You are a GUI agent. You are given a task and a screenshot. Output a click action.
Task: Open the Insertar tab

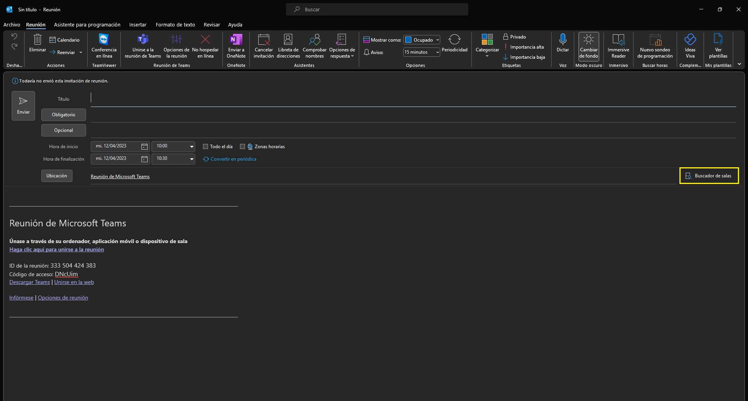138,25
